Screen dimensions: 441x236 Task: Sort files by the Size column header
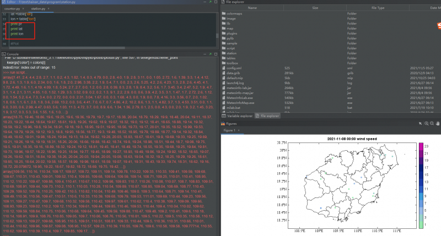315,8
